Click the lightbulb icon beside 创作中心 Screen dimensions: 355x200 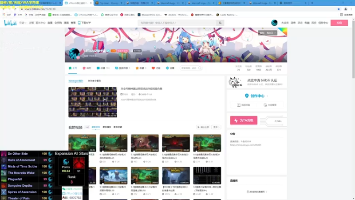pos(247,96)
